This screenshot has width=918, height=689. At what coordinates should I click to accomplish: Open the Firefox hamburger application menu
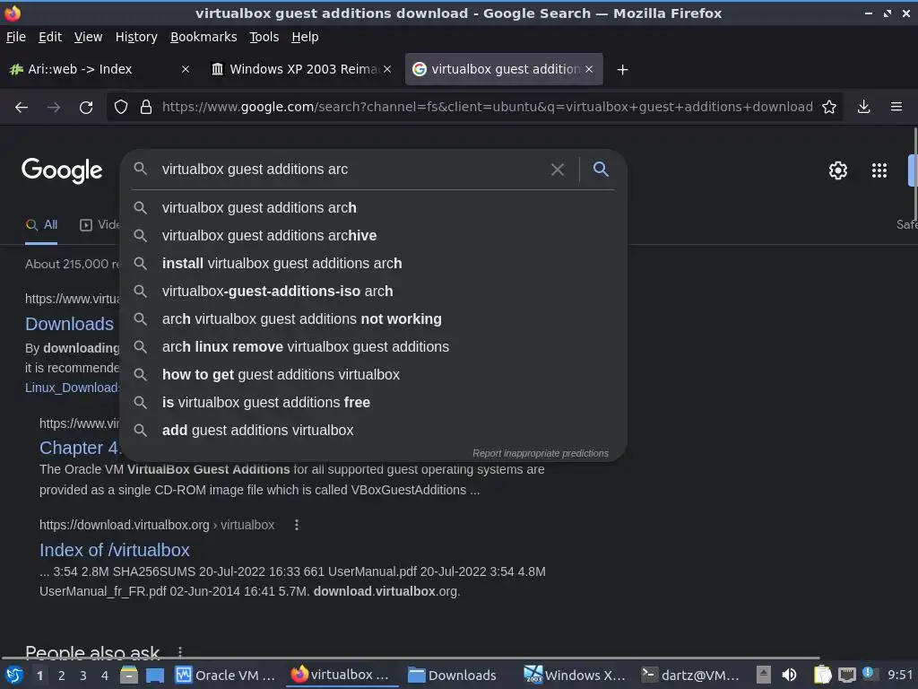point(896,108)
